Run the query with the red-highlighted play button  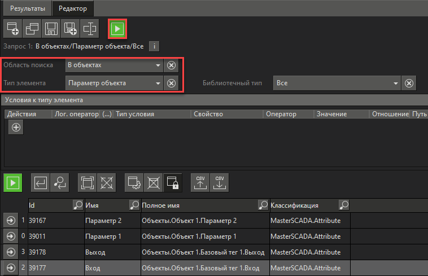117,28
